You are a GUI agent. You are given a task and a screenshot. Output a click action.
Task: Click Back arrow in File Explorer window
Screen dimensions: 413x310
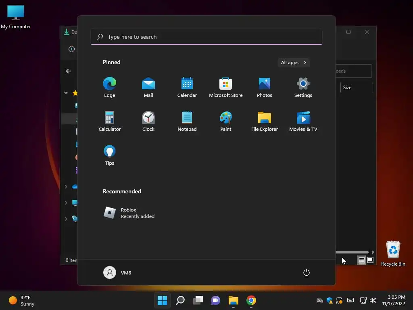click(69, 71)
